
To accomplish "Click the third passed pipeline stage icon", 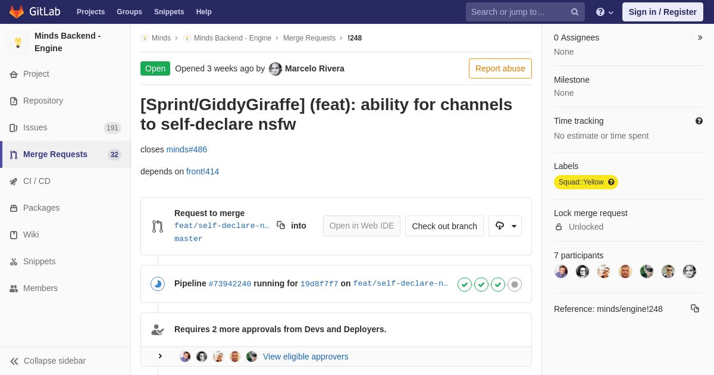I will point(498,285).
